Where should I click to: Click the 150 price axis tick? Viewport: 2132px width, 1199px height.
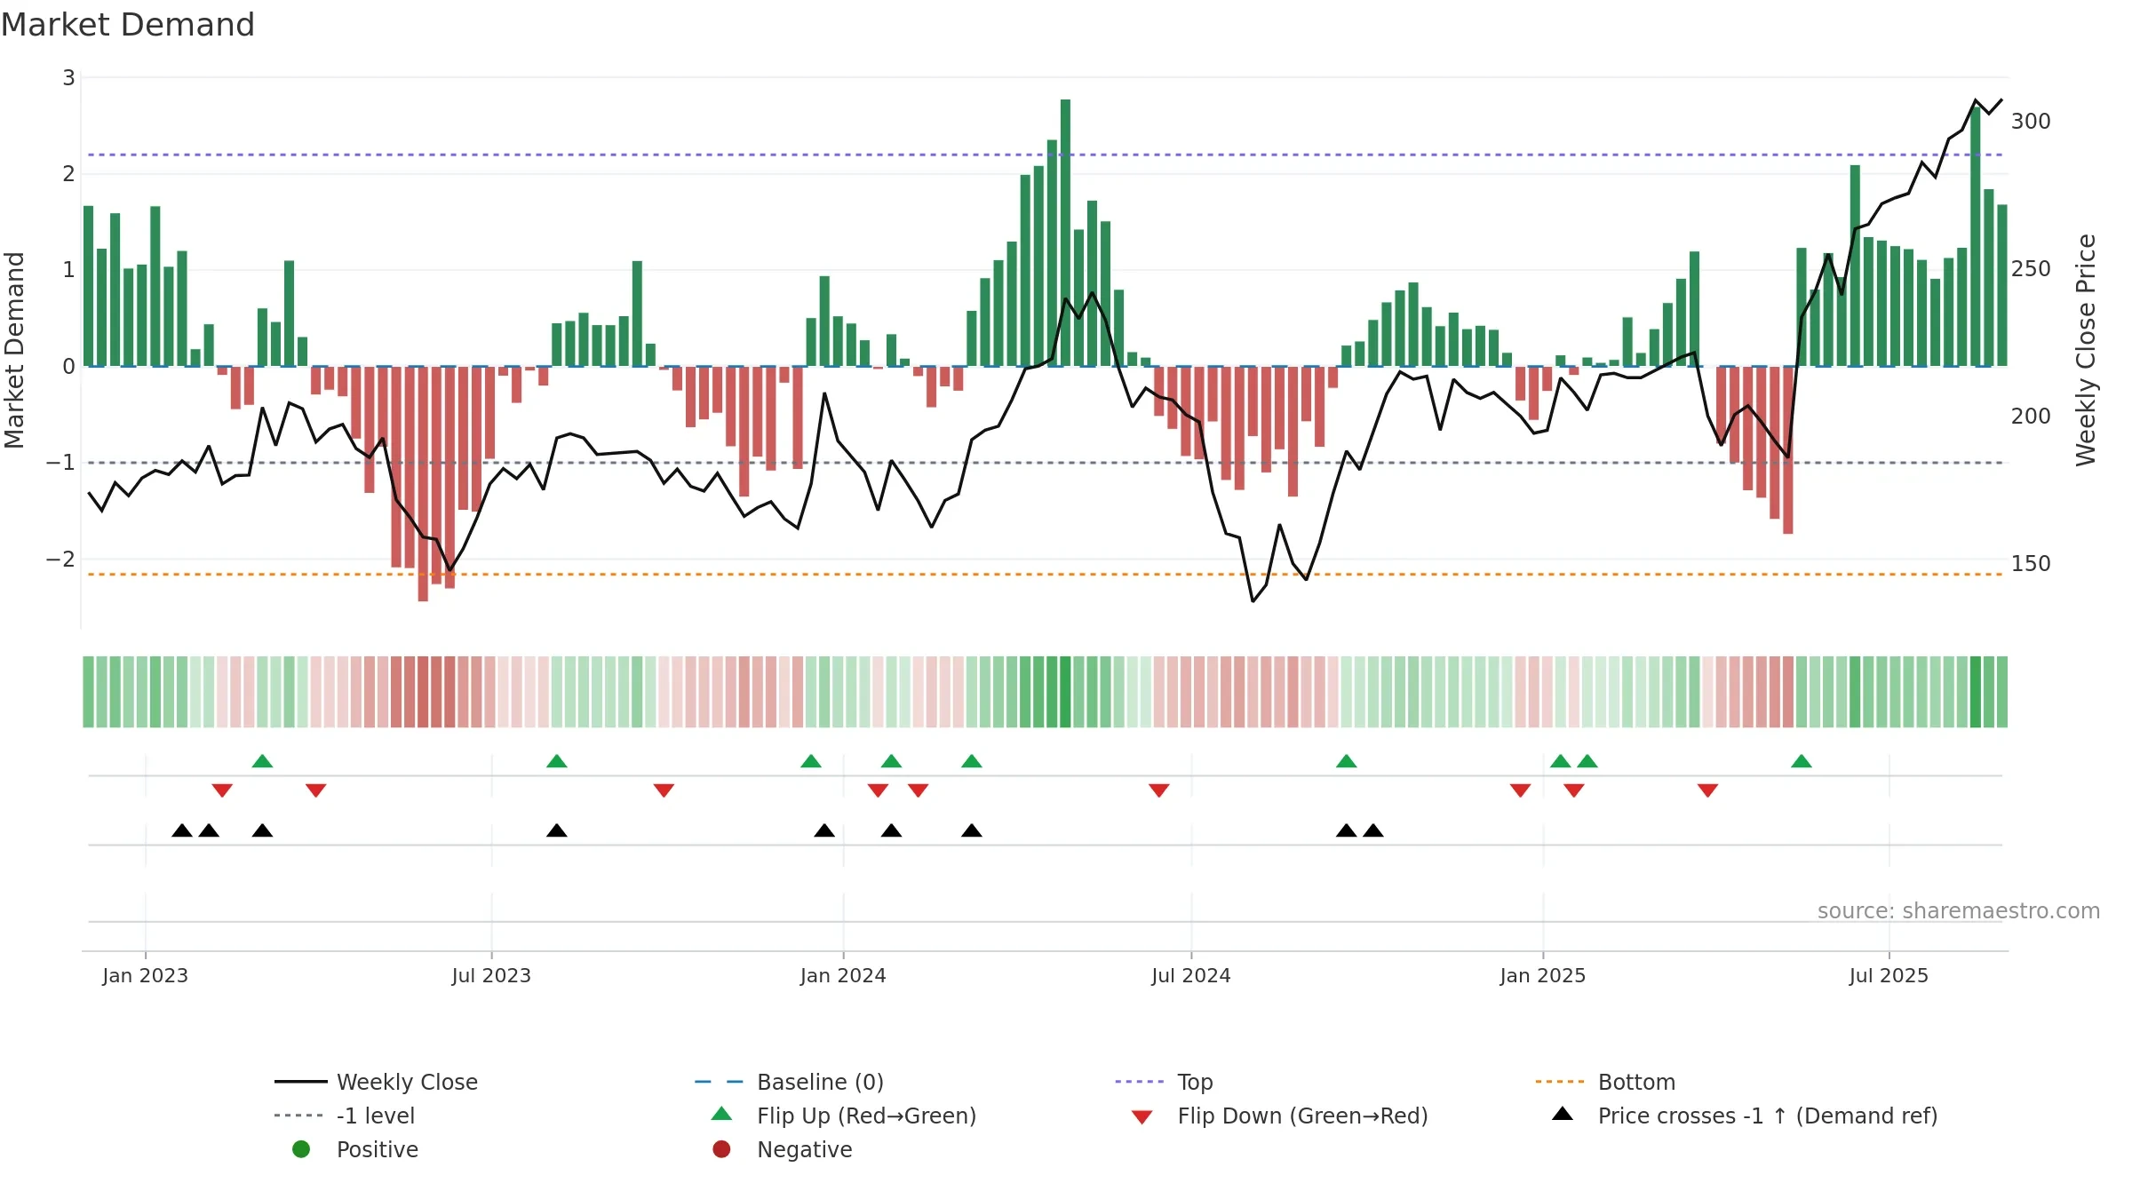2031,563
